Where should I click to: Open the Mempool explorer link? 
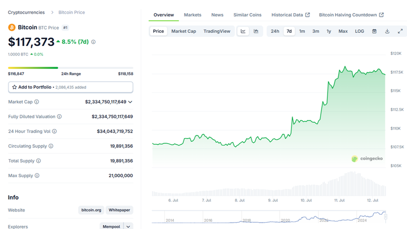pos(111,226)
